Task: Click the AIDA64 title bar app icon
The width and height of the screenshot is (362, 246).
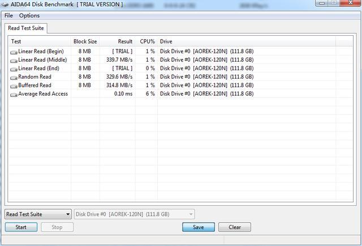Action: coord(6,4)
